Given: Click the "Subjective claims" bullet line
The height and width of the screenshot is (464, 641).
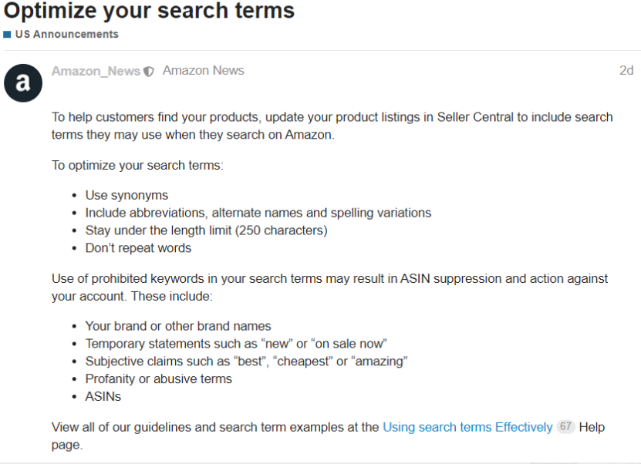Looking at the screenshot, I should 246,361.
